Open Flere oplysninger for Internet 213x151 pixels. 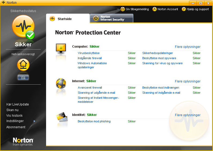click(x=188, y=81)
